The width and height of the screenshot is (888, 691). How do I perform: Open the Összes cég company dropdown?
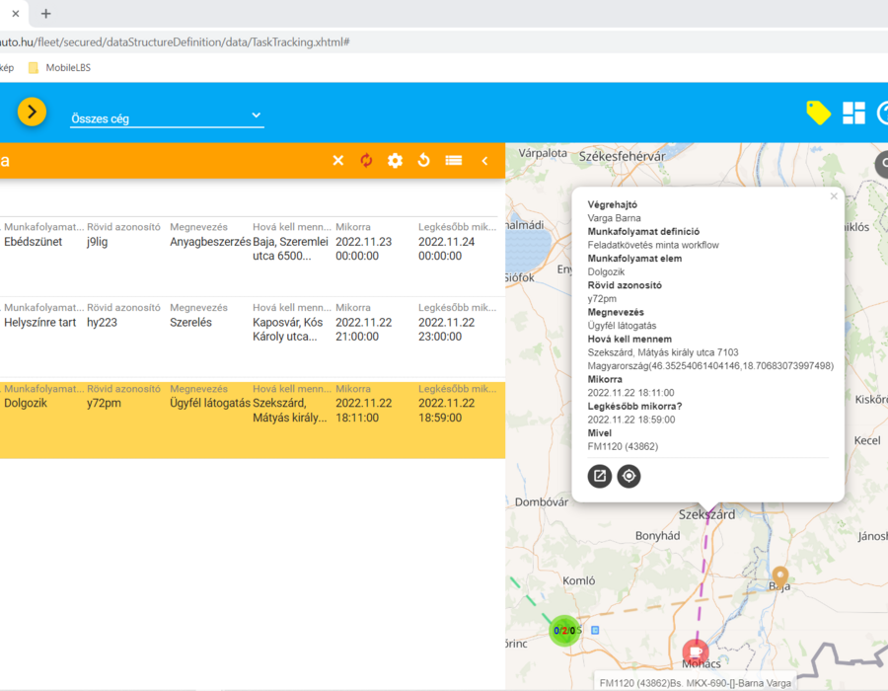[167, 117]
